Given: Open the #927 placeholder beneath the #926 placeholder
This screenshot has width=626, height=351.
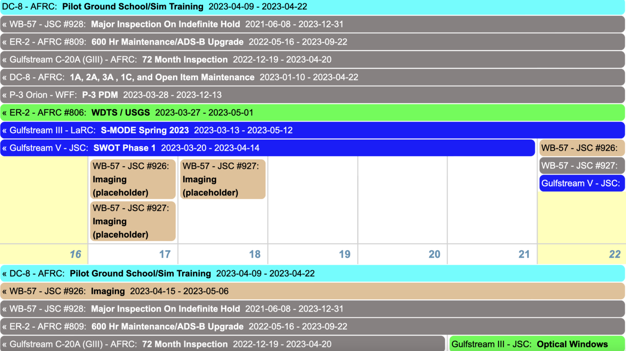Looking at the screenshot, I should [133, 221].
